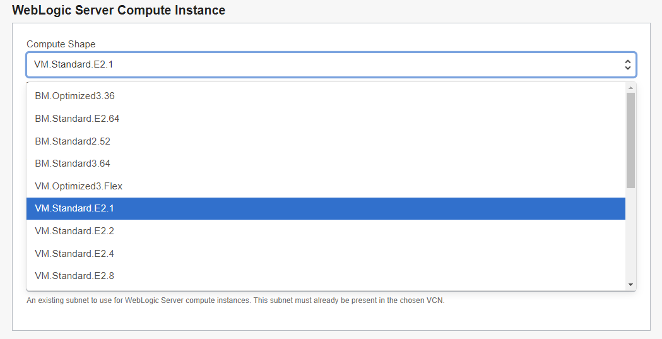
Task: Choose the VM.Standard.E2.8 shape
Action: point(326,276)
